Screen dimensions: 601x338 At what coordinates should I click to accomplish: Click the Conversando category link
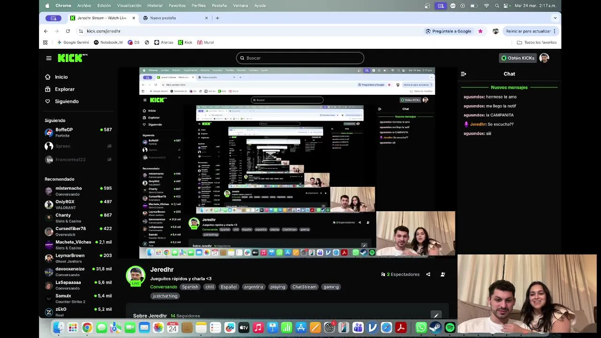163,287
